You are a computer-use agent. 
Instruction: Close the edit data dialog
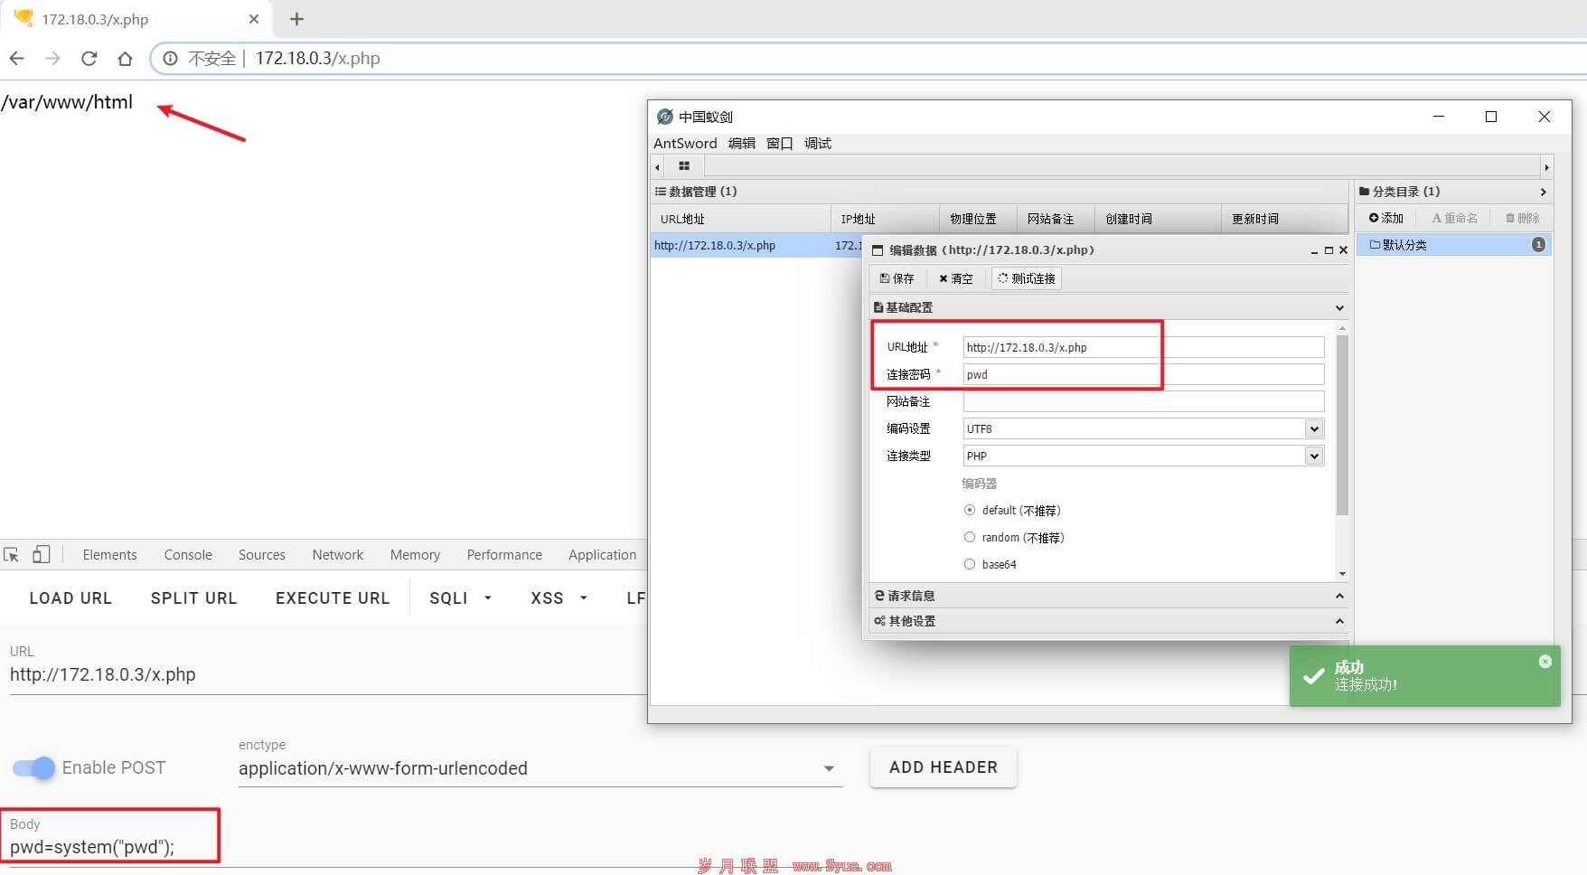1343,250
